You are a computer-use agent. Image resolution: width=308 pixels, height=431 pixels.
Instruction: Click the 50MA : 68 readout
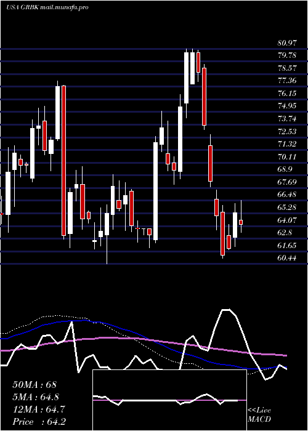(34, 385)
